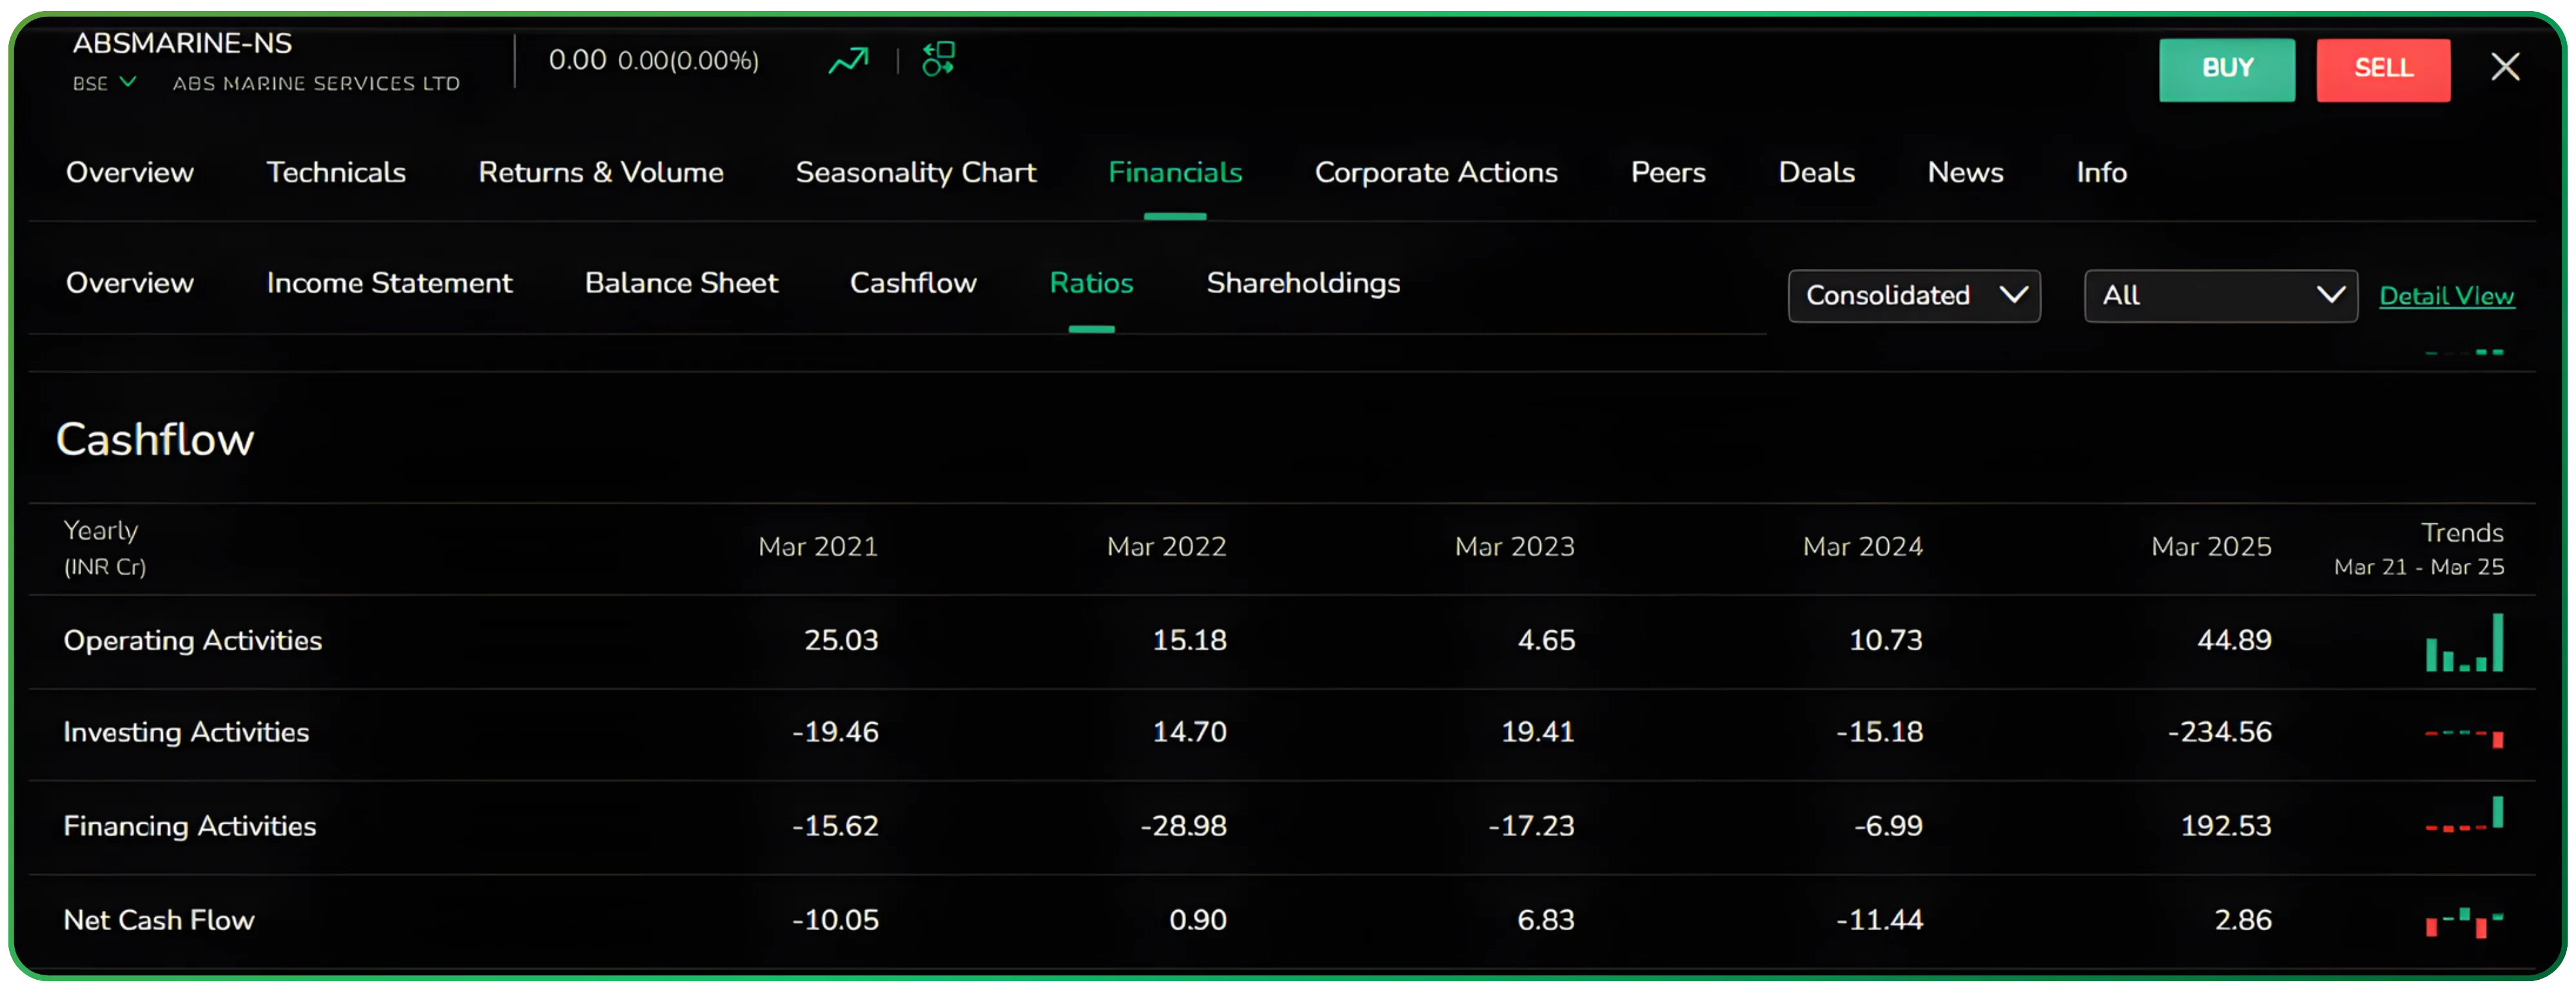This screenshot has height=994, width=2576.
Task: Click the BUY button
Action: click(x=2227, y=69)
